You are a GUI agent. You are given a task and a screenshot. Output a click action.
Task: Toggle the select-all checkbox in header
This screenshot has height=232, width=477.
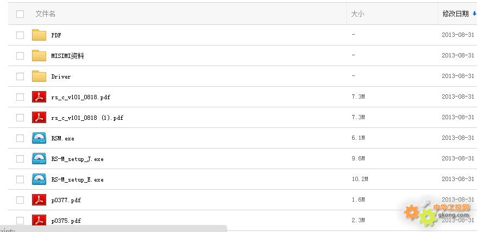point(20,14)
